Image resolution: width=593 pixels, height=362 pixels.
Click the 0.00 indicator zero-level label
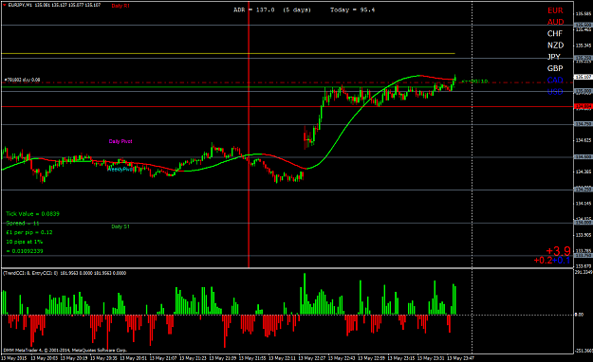pos(579,315)
